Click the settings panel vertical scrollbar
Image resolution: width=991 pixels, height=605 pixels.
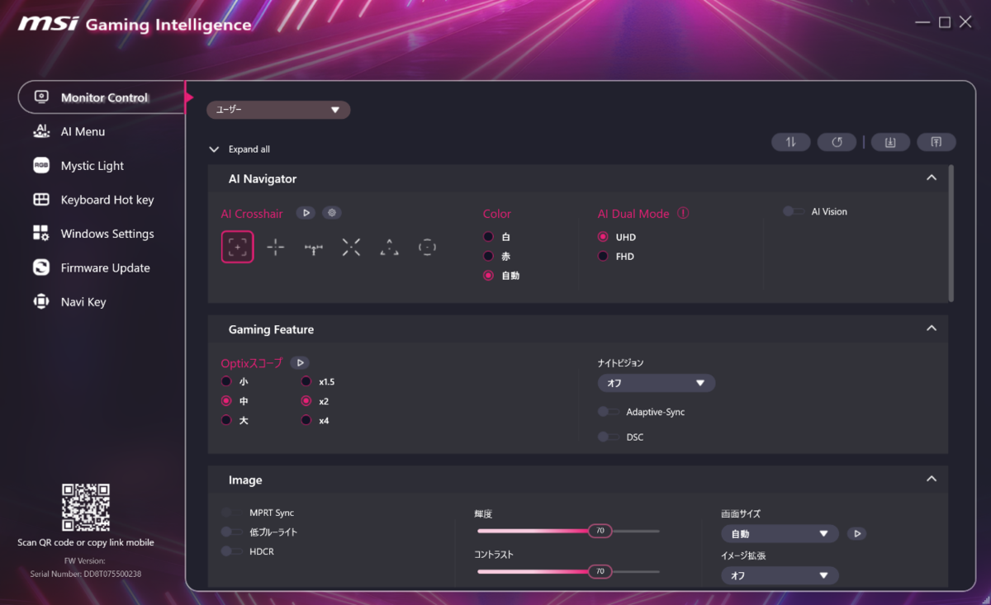tap(951, 234)
